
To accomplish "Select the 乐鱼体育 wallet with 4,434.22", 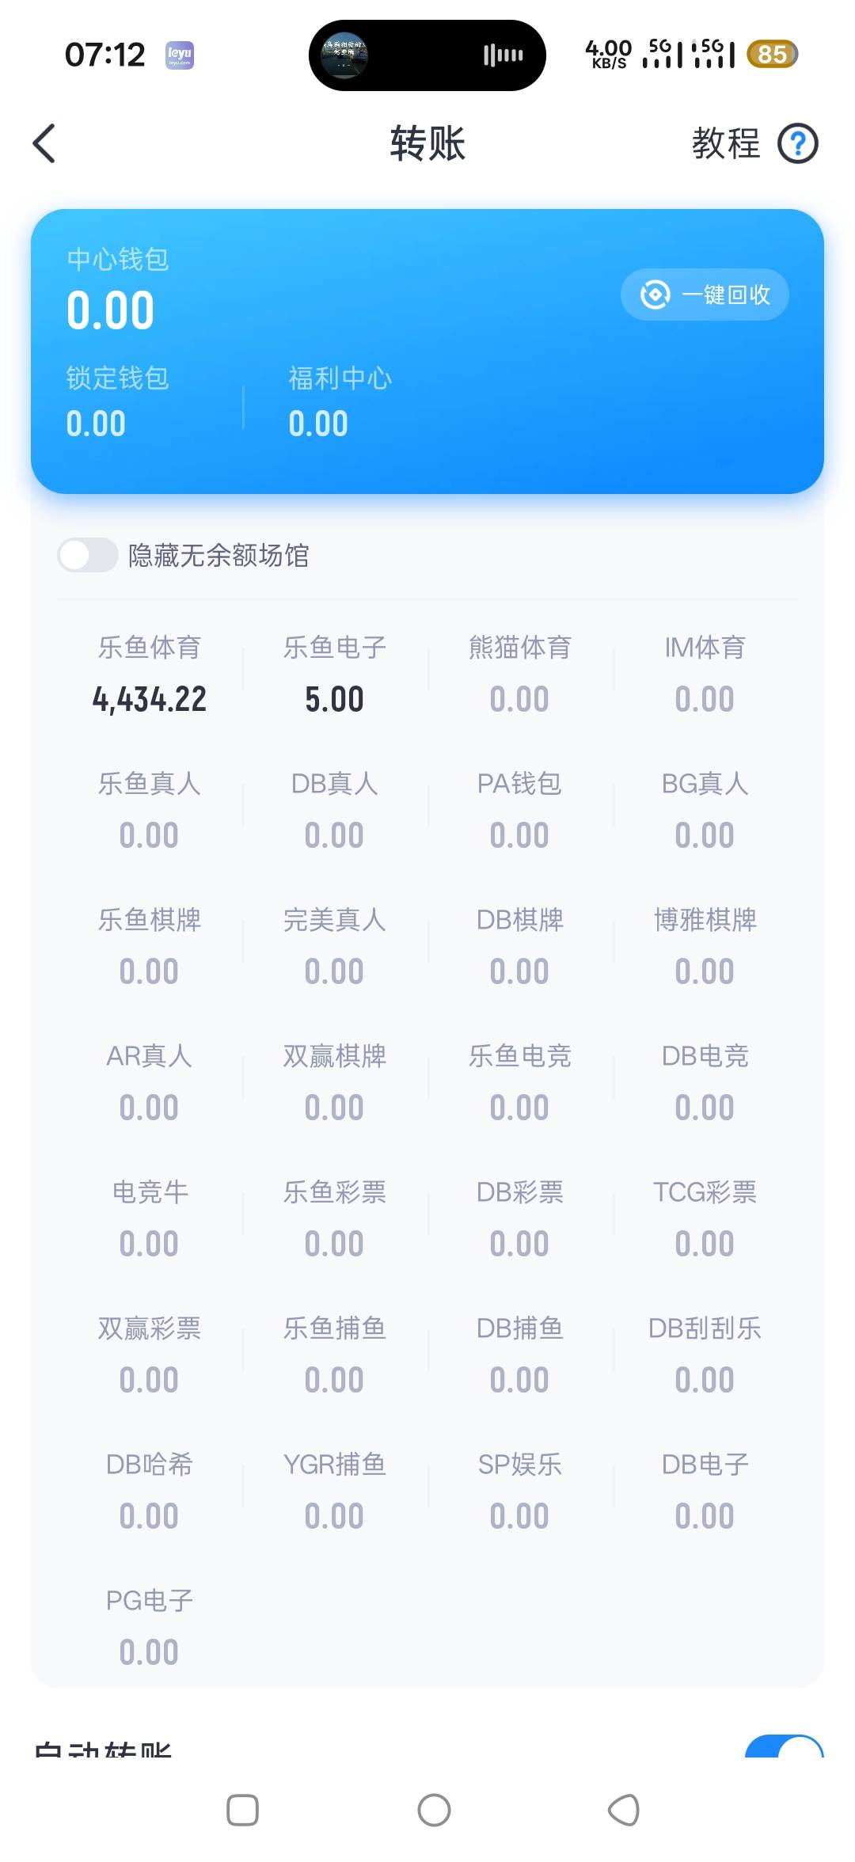I will tap(149, 674).
